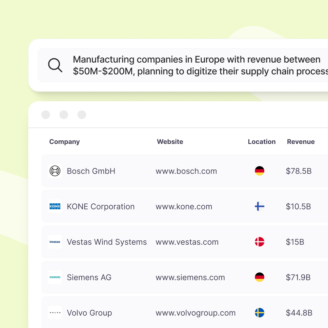Open the www.siemens.com link

click(190, 277)
